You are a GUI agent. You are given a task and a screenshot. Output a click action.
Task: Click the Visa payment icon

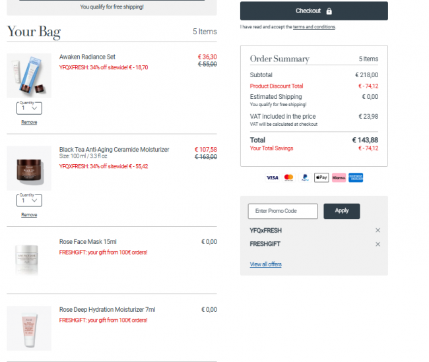272,178
